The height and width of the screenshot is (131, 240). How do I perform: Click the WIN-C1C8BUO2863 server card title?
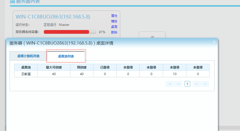53,17
